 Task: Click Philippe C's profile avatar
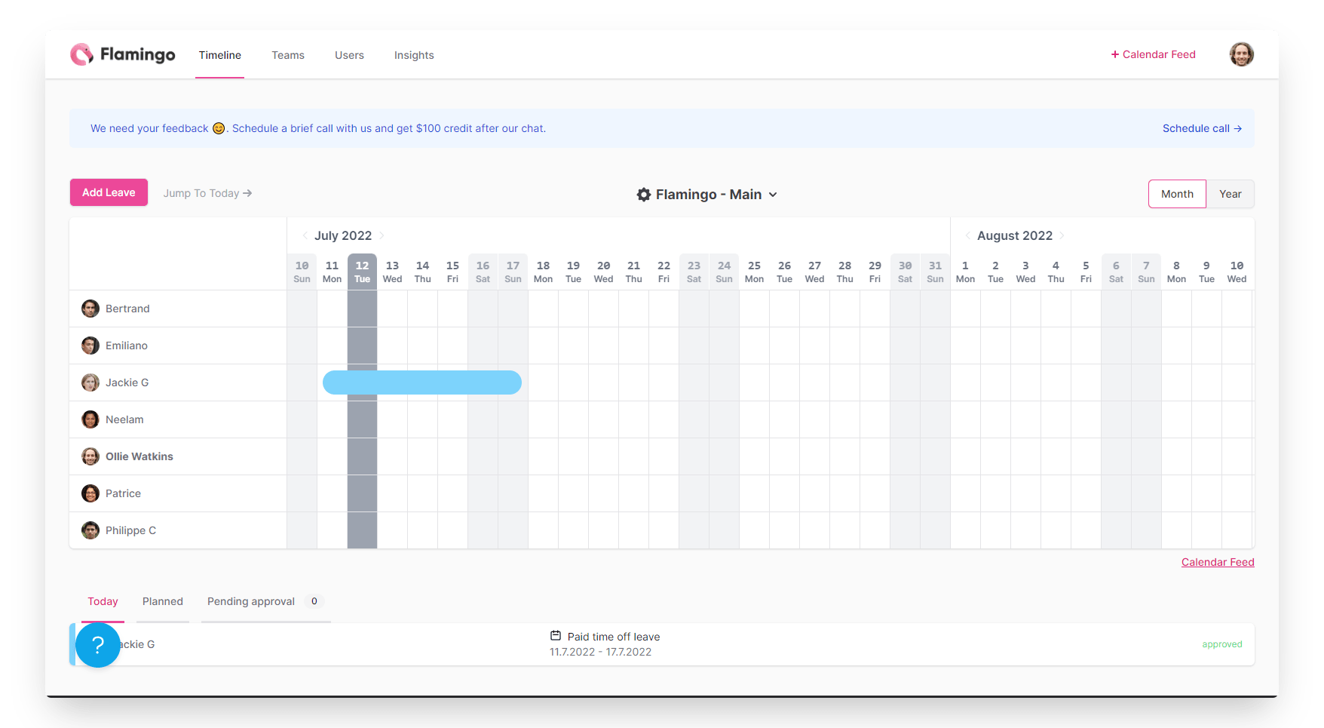(90, 530)
